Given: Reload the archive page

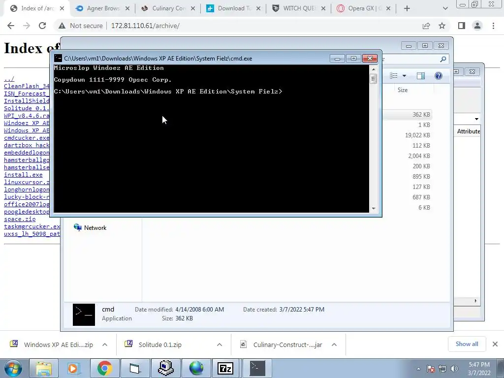Looking at the screenshot, I should point(42,26).
